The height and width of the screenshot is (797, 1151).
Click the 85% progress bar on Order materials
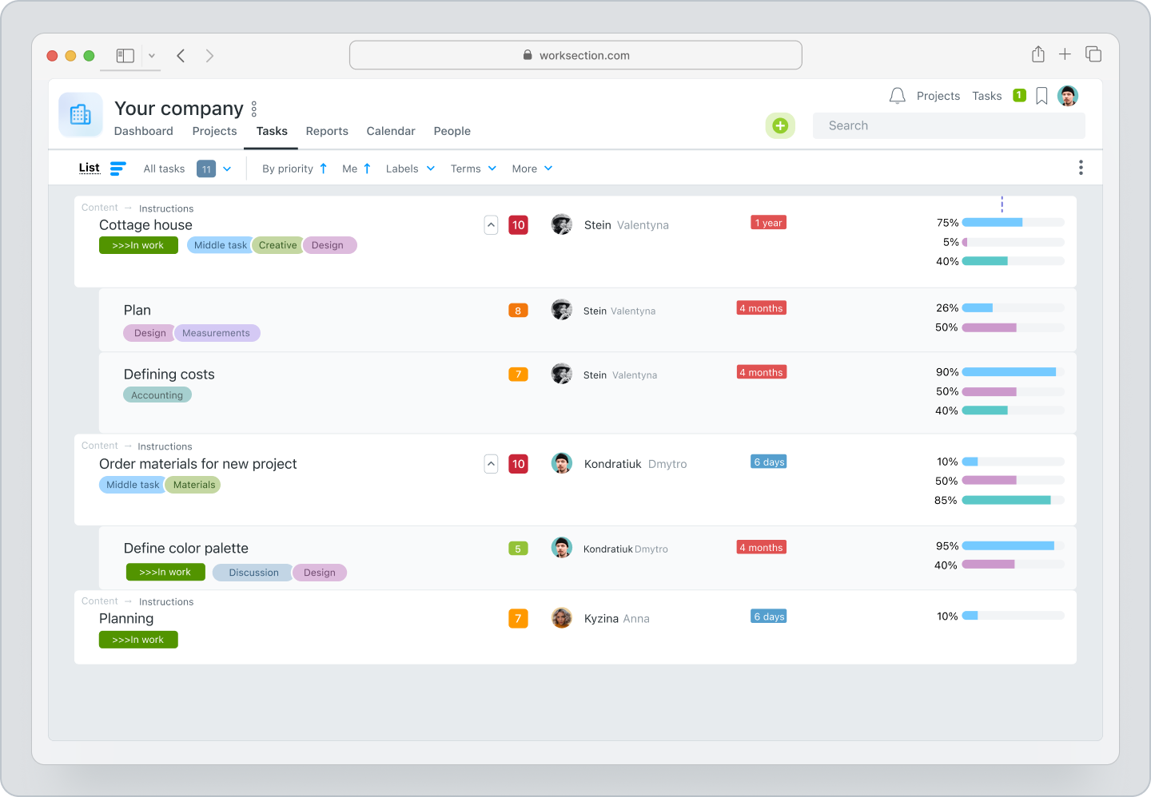point(1007,500)
